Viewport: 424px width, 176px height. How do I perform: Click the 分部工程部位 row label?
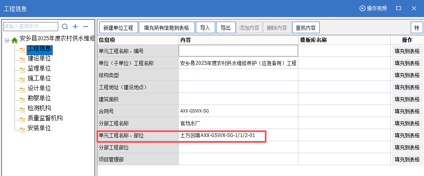point(138,147)
